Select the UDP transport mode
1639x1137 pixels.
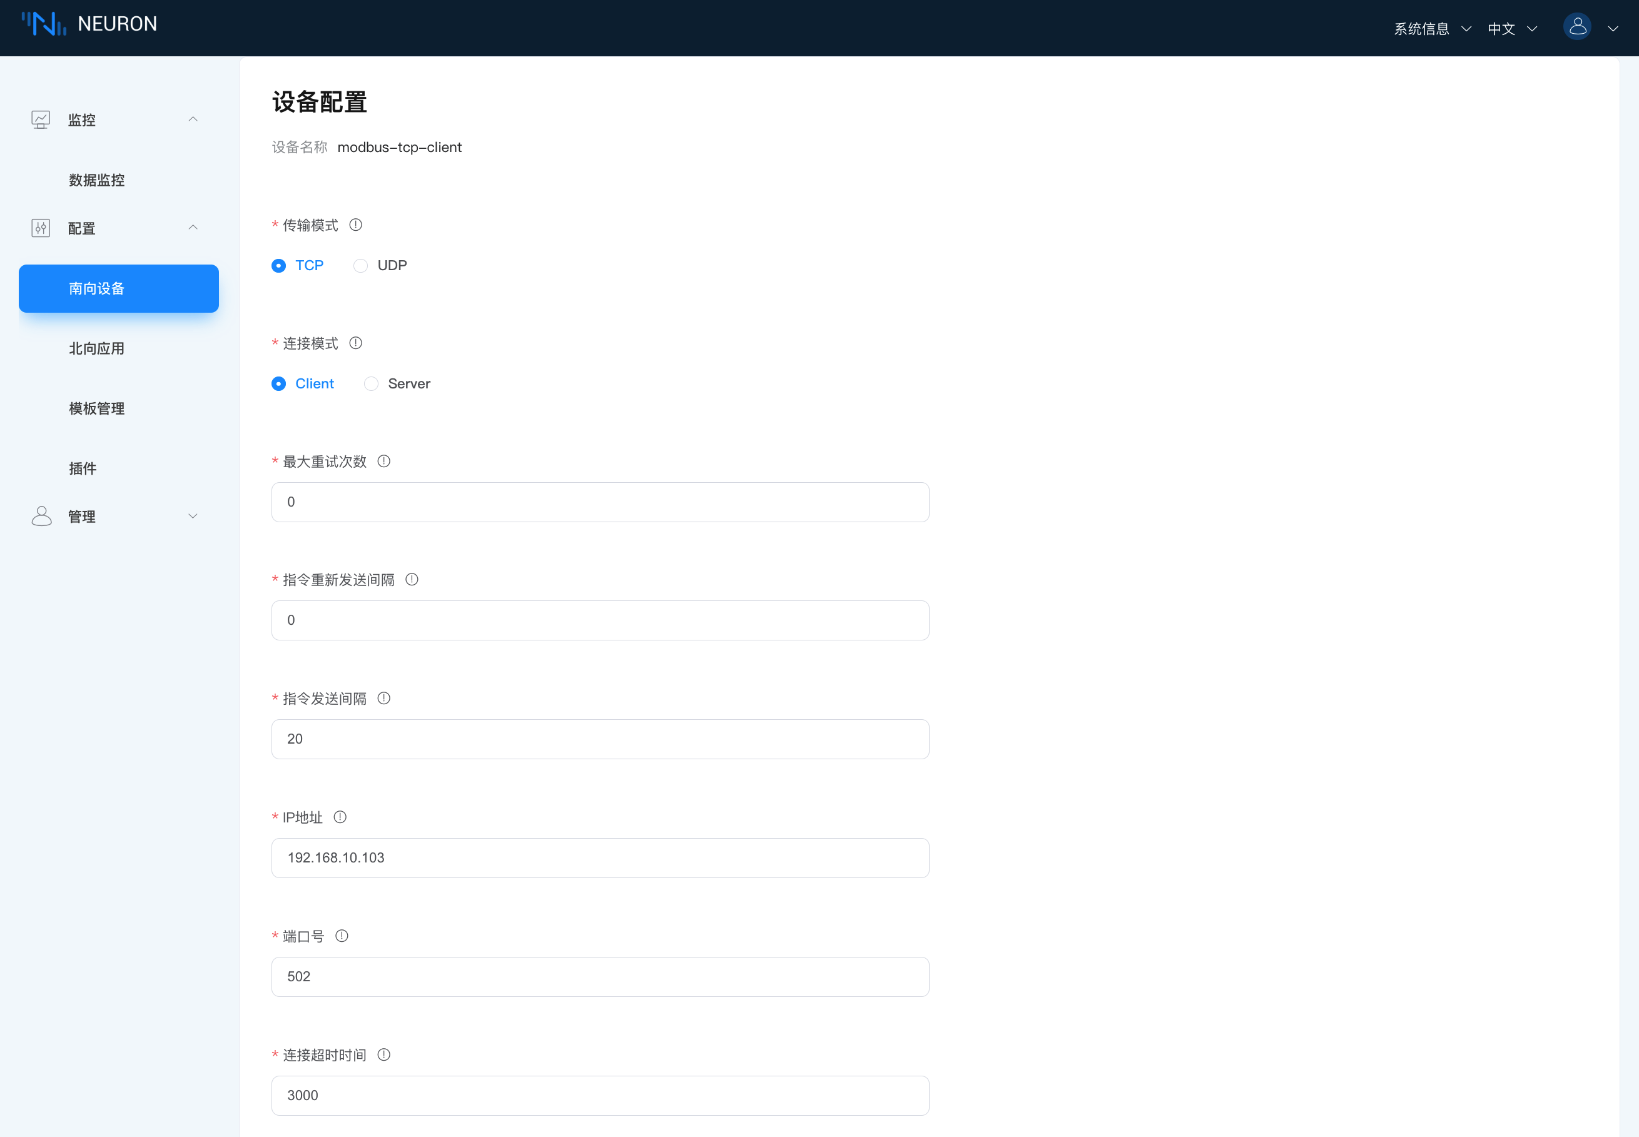362,266
